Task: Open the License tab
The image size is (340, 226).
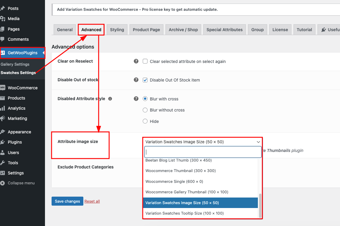Action: (280, 30)
